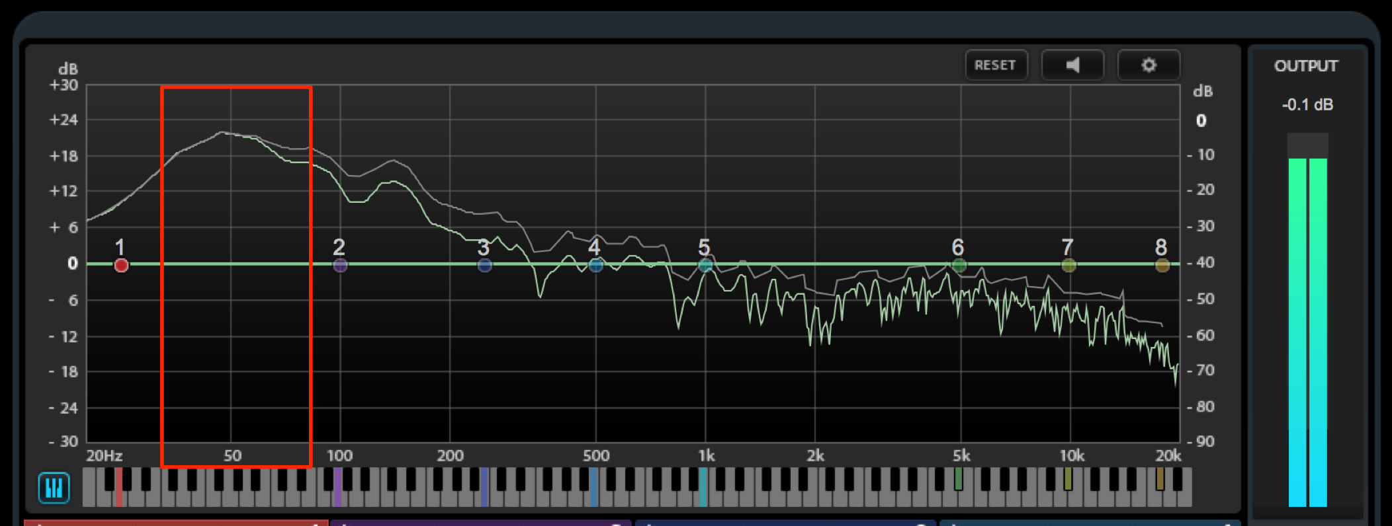Toggle the speaker audition icon
1392x526 pixels.
[x=1072, y=65]
